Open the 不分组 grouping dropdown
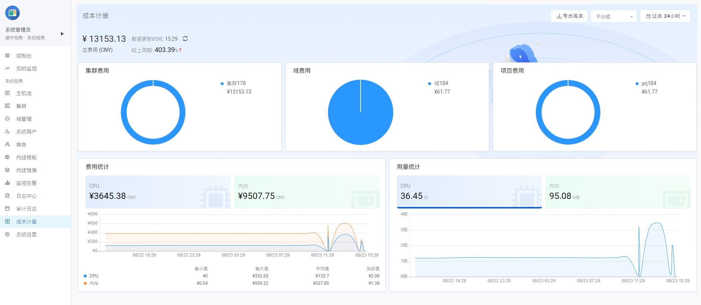The width and height of the screenshot is (701, 305). [x=614, y=17]
